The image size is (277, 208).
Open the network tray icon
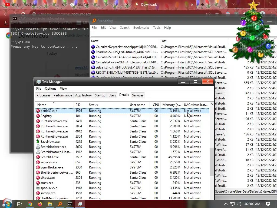pyautogui.click(x=232, y=204)
